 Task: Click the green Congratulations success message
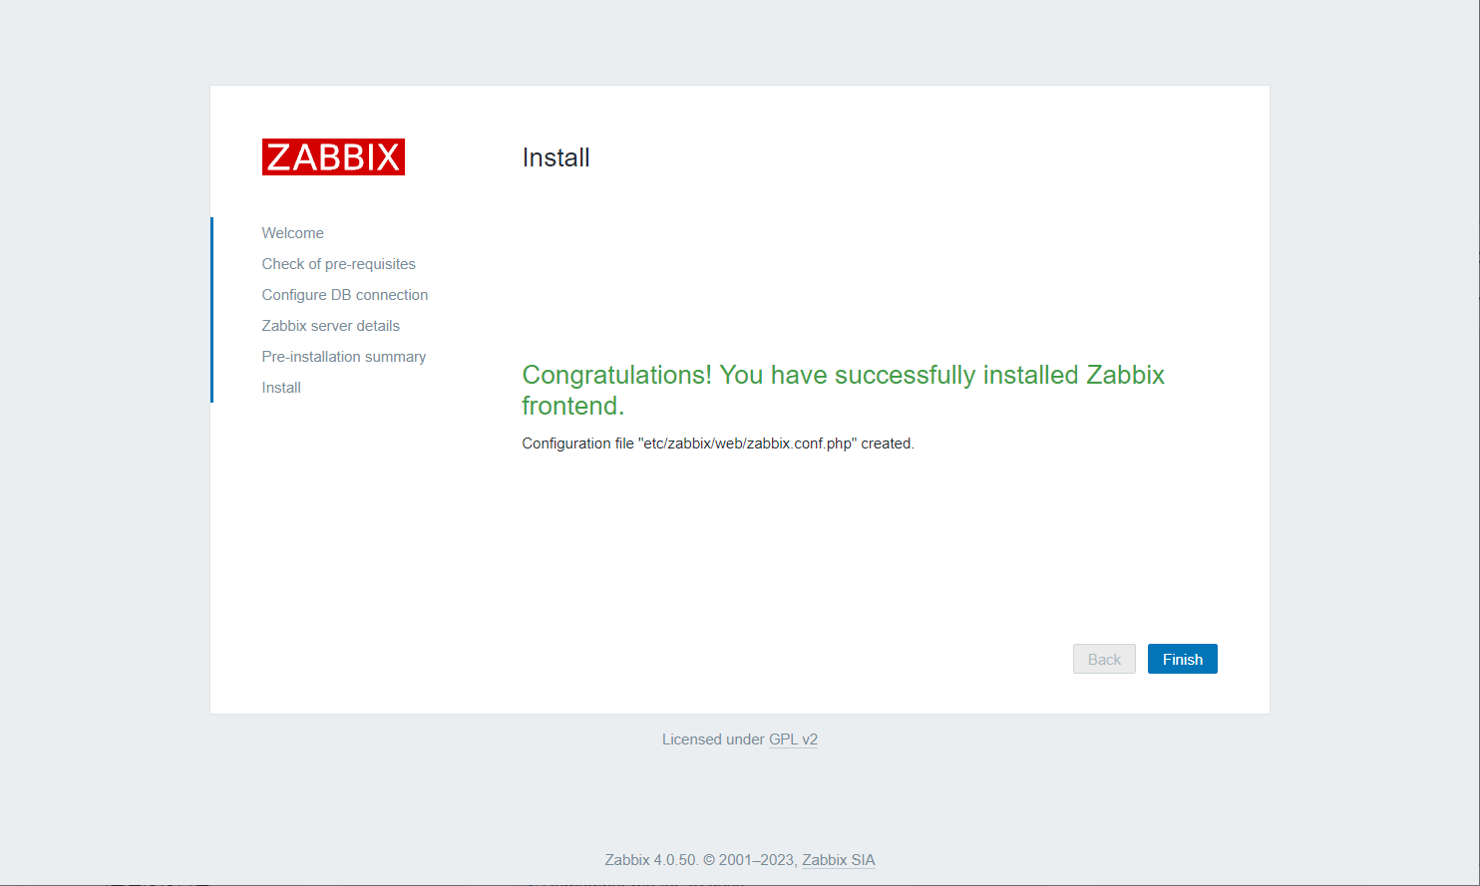coord(843,376)
